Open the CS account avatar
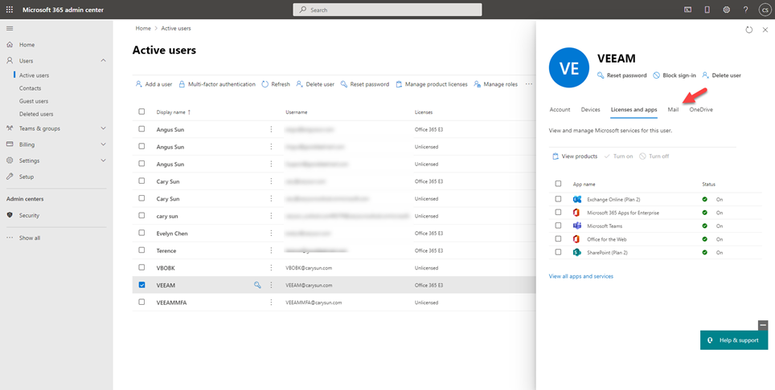Image resolution: width=775 pixels, height=390 pixels. click(765, 10)
